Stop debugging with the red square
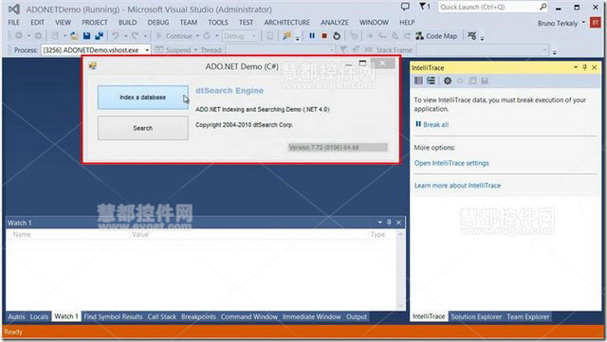The width and height of the screenshot is (607, 342). pyautogui.click(x=324, y=36)
